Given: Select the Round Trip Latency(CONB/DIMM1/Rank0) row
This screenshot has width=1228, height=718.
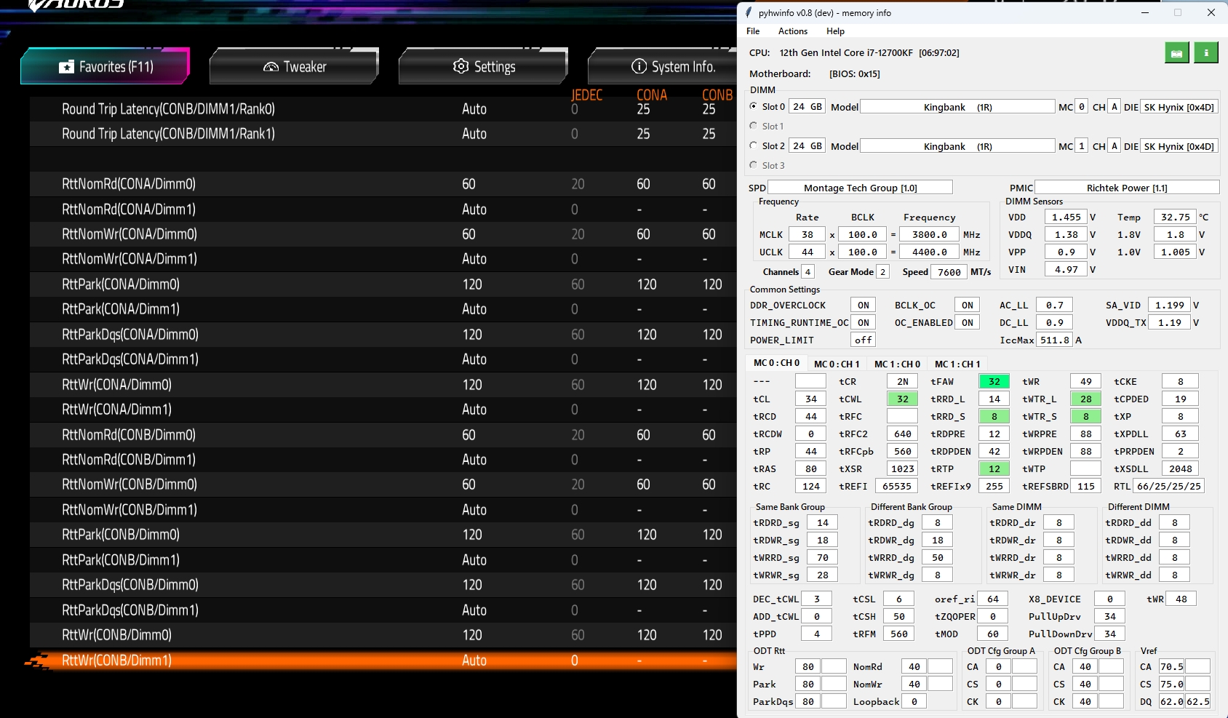Looking at the screenshot, I should pos(383,109).
